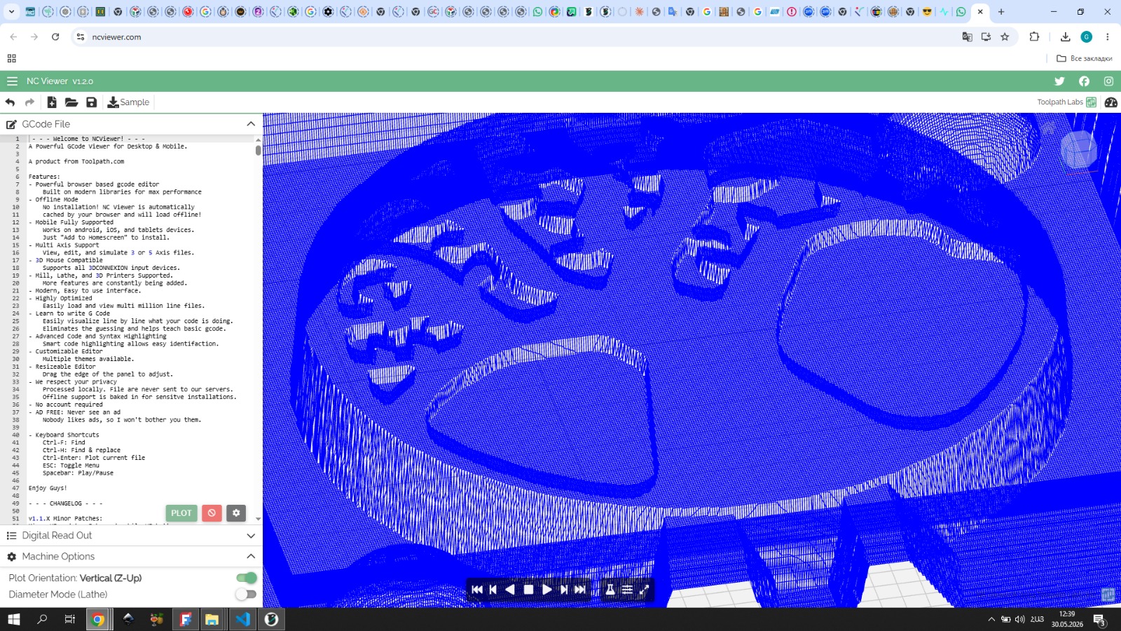This screenshot has height=631, width=1121.
Task: Open the Windows Start menu
Action: [13, 619]
